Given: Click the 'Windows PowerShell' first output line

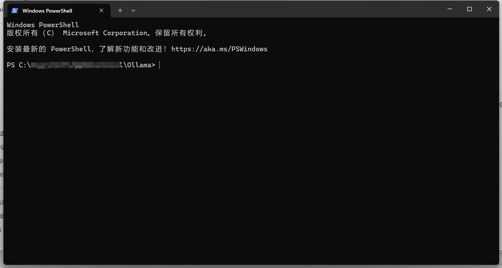Looking at the screenshot, I should point(43,25).
